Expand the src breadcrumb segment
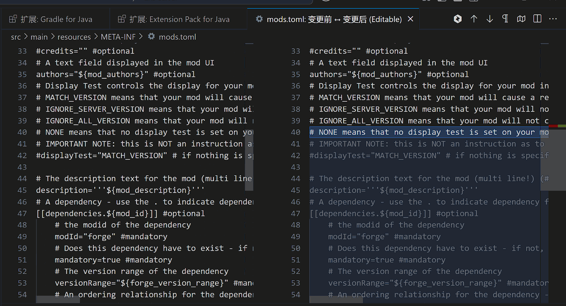The width and height of the screenshot is (566, 306). (x=16, y=37)
